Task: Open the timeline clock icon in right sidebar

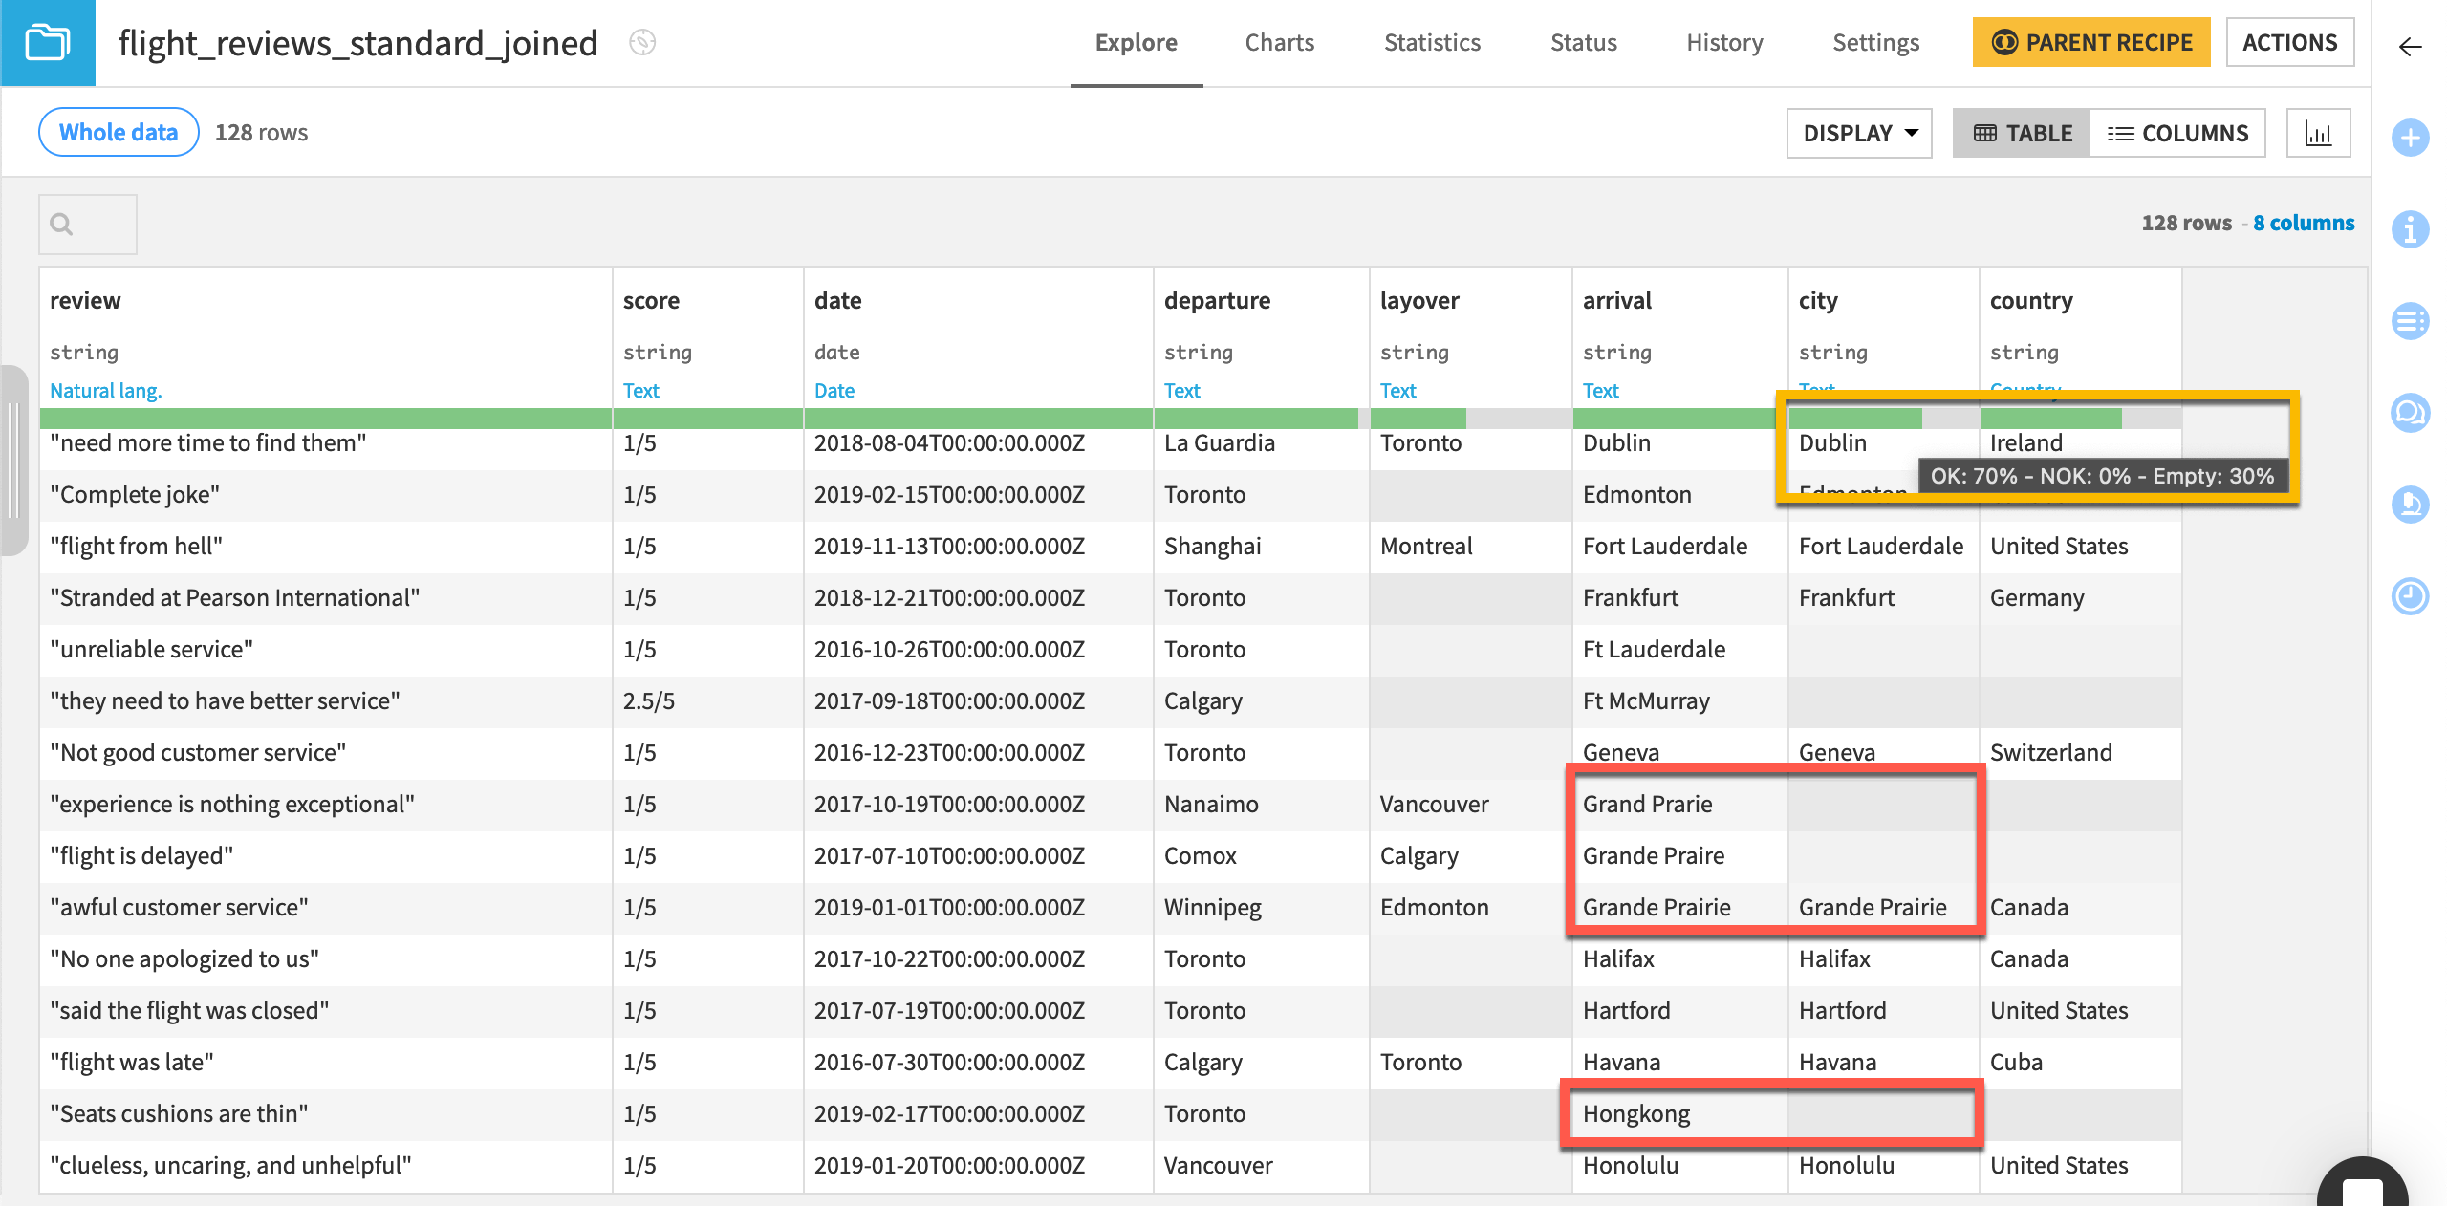Action: (2410, 596)
